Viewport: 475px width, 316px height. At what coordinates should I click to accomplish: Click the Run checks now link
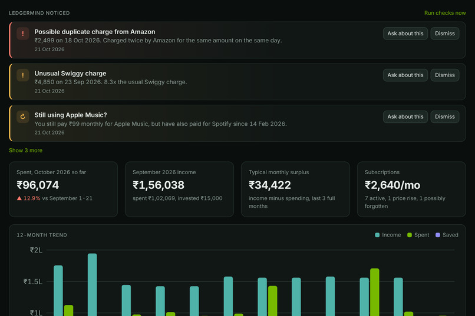[x=445, y=13]
